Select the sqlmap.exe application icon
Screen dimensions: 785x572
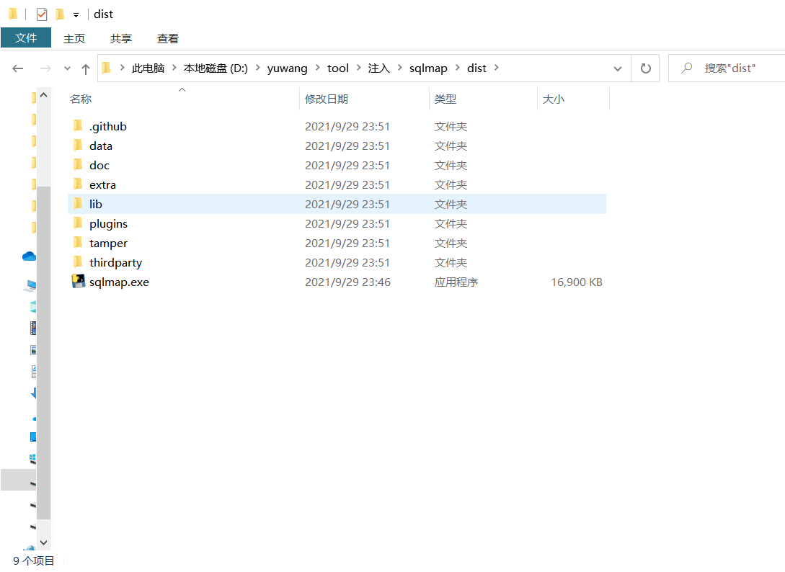pyautogui.click(x=78, y=281)
